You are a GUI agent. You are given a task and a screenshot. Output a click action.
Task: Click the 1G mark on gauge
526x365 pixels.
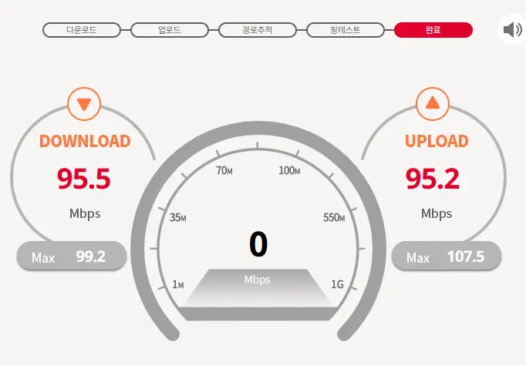point(337,284)
